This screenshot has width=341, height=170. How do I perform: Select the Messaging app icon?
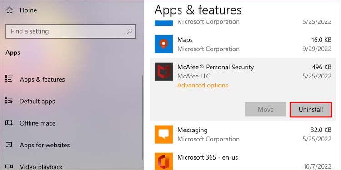(164, 134)
